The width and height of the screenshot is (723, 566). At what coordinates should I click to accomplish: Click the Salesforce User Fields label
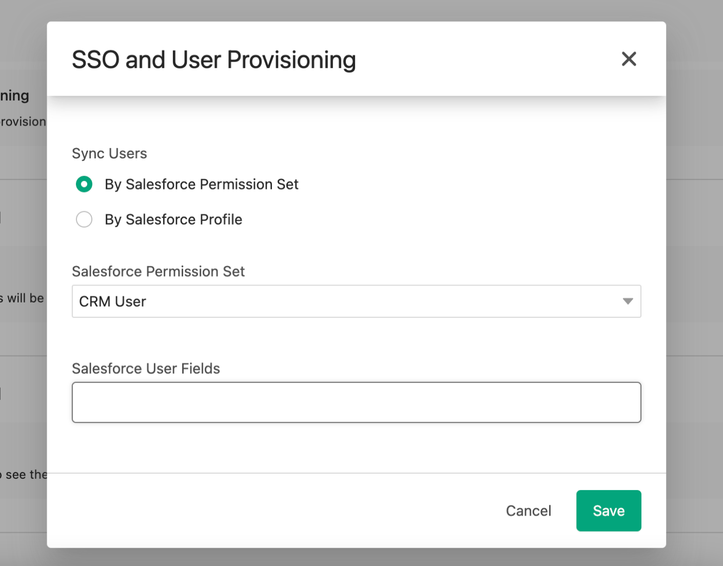pyautogui.click(x=146, y=369)
